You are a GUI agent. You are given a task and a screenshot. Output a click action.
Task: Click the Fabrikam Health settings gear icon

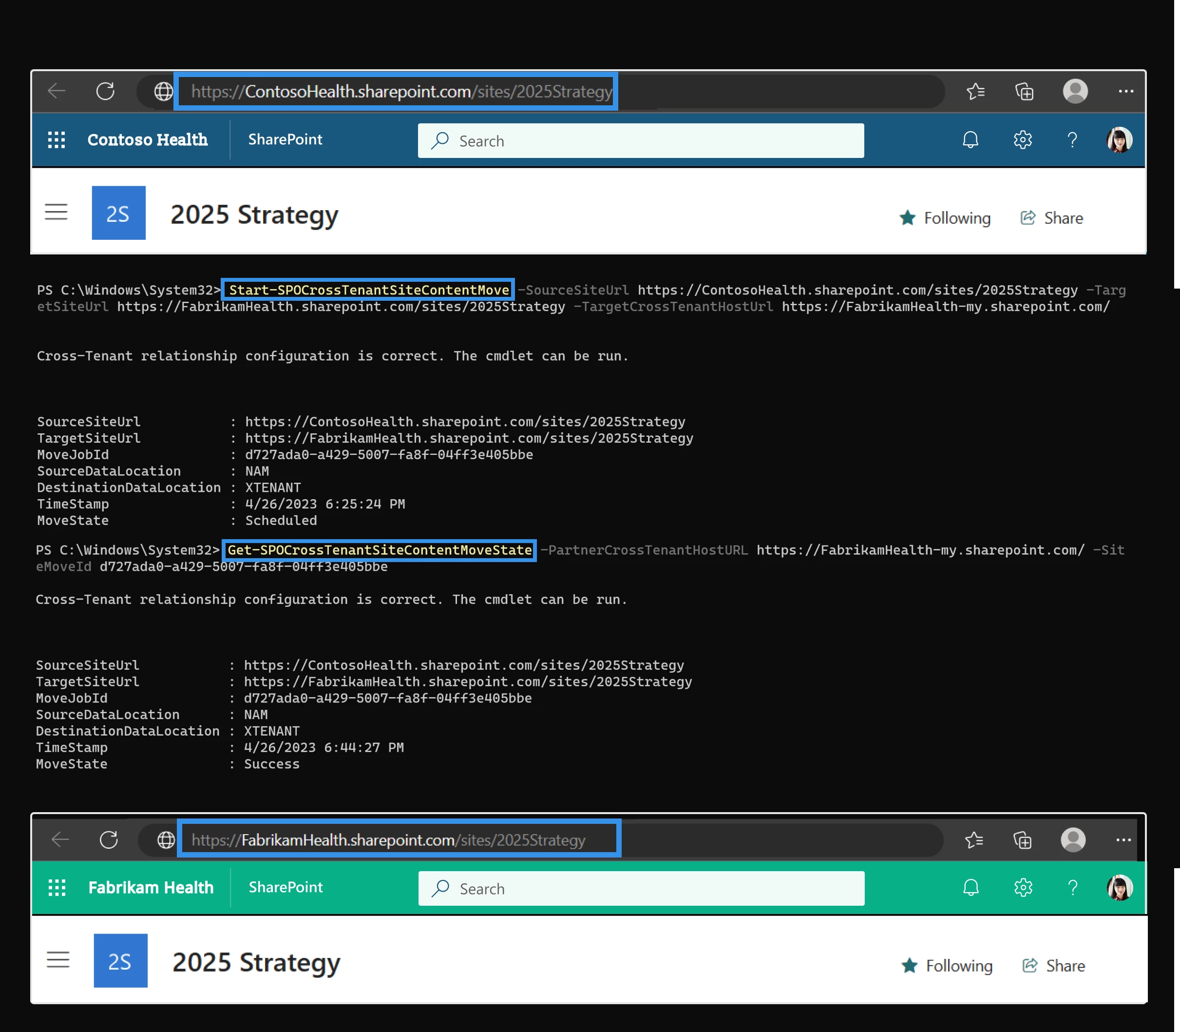1024,887
